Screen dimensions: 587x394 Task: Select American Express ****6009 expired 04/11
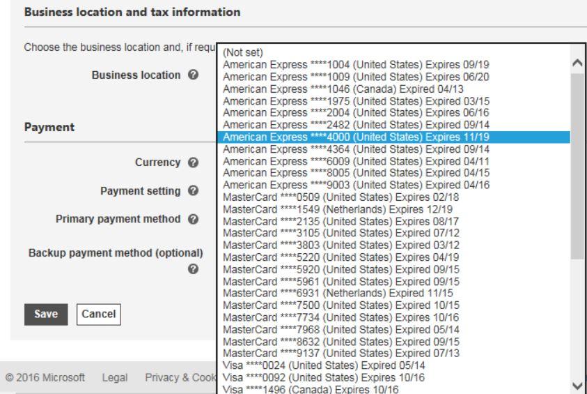[393, 161]
